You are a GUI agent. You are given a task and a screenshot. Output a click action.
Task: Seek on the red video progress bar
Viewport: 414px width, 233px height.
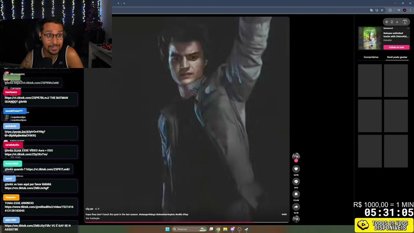click(x=187, y=222)
